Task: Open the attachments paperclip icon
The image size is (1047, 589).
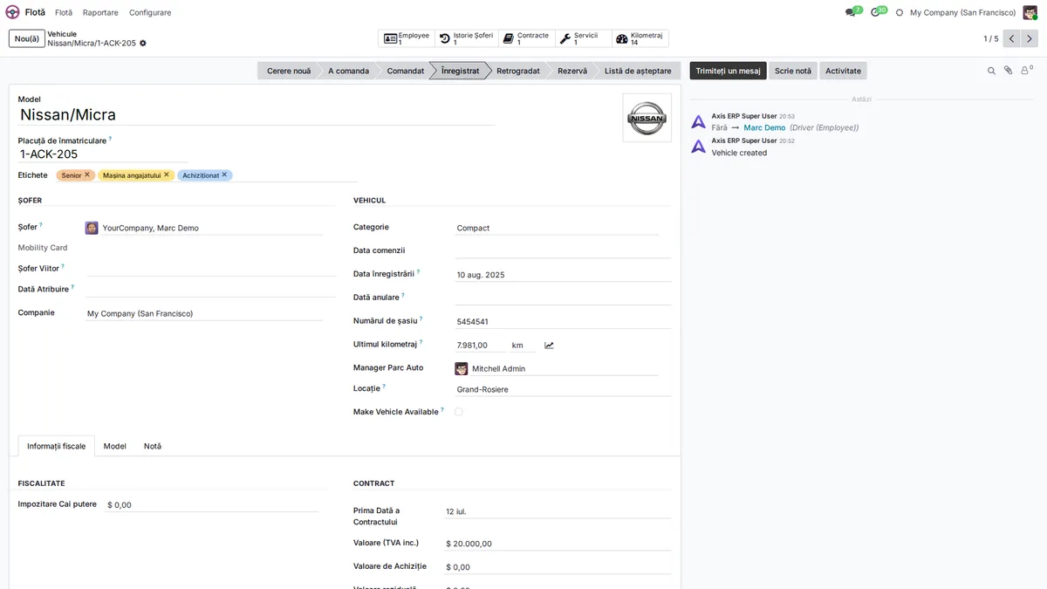Action: pos(1008,71)
